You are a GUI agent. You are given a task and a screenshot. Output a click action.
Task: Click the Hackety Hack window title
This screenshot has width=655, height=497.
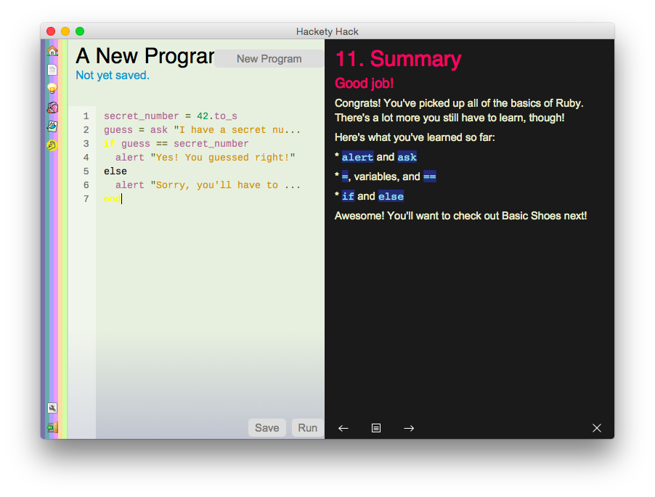click(327, 31)
